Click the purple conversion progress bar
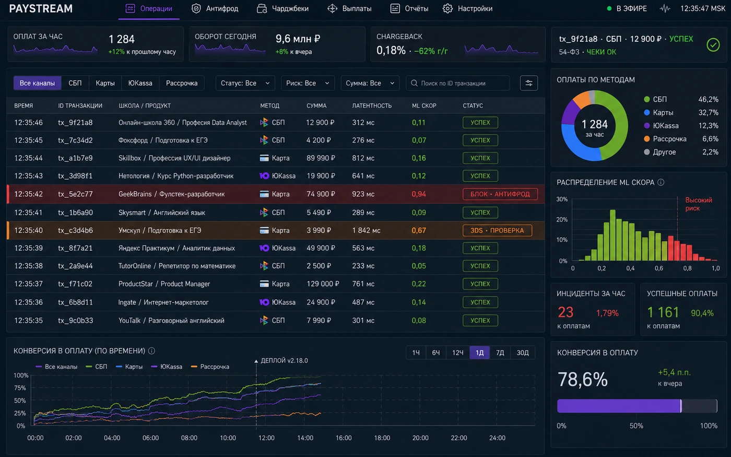731x457 pixels. point(619,406)
